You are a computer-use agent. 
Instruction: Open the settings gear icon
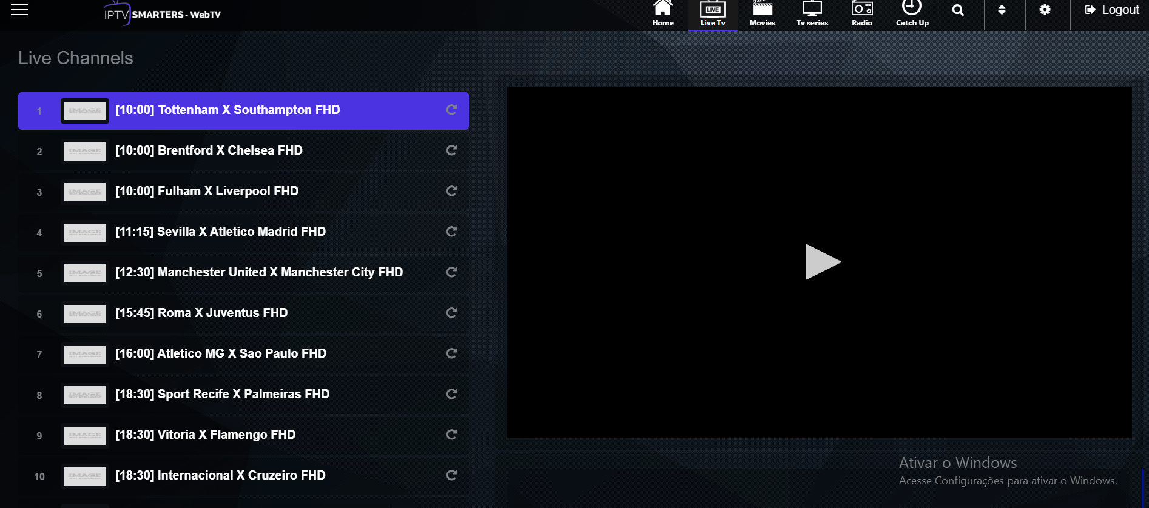[x=1045, y=10]
